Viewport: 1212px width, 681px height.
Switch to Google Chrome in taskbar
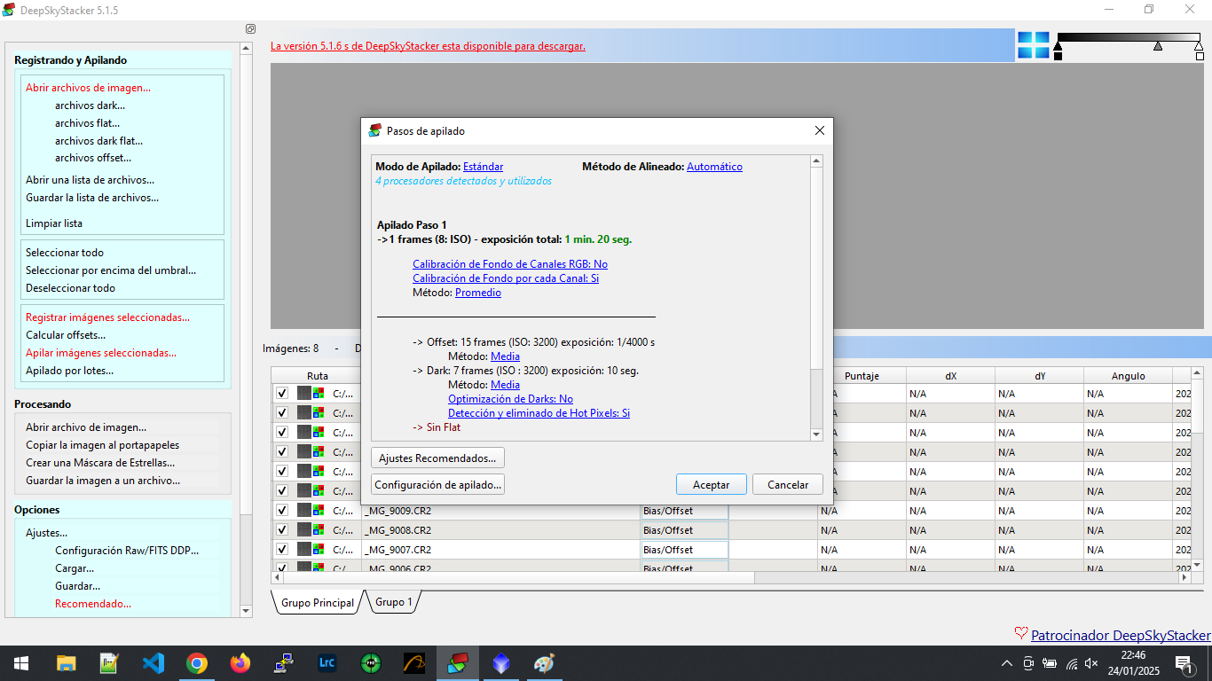(196, 662)
